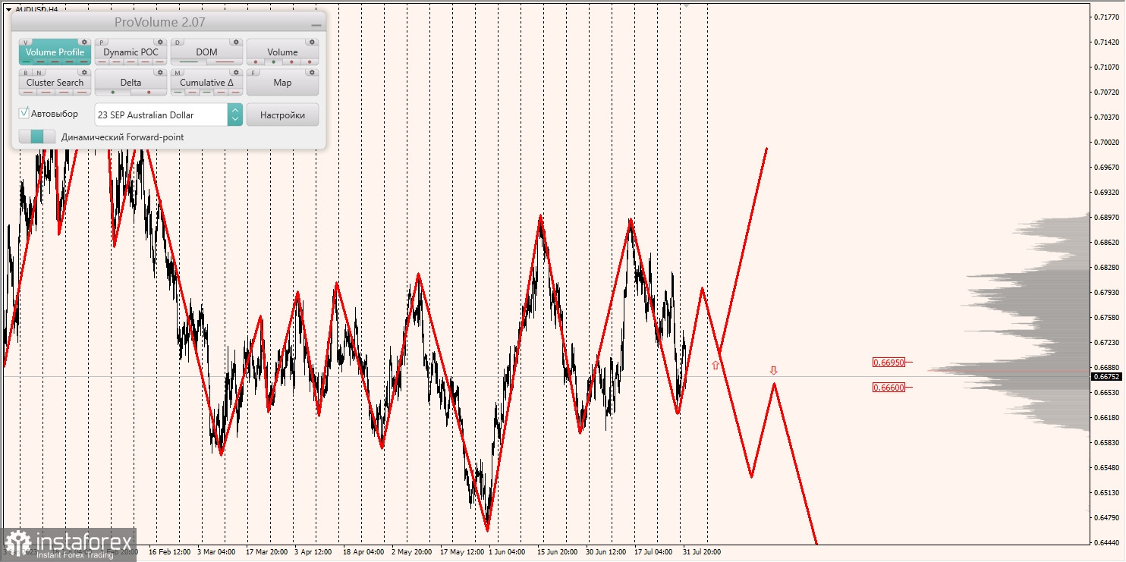Click the 31 Jul 20:00 time axis label

tap(702, 552)
